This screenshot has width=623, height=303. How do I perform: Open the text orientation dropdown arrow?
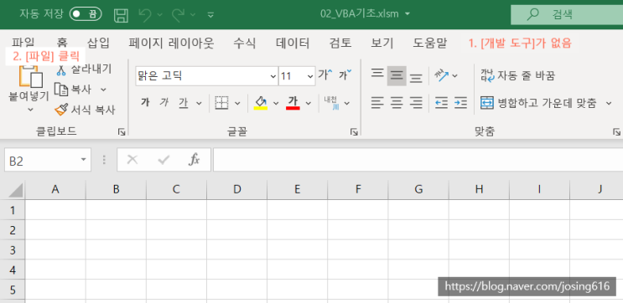point(455,75)
